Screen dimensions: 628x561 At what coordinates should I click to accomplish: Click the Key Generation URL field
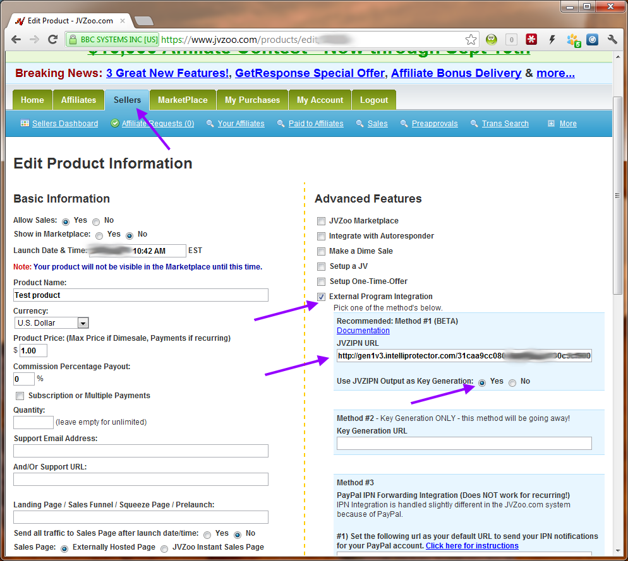464,443
